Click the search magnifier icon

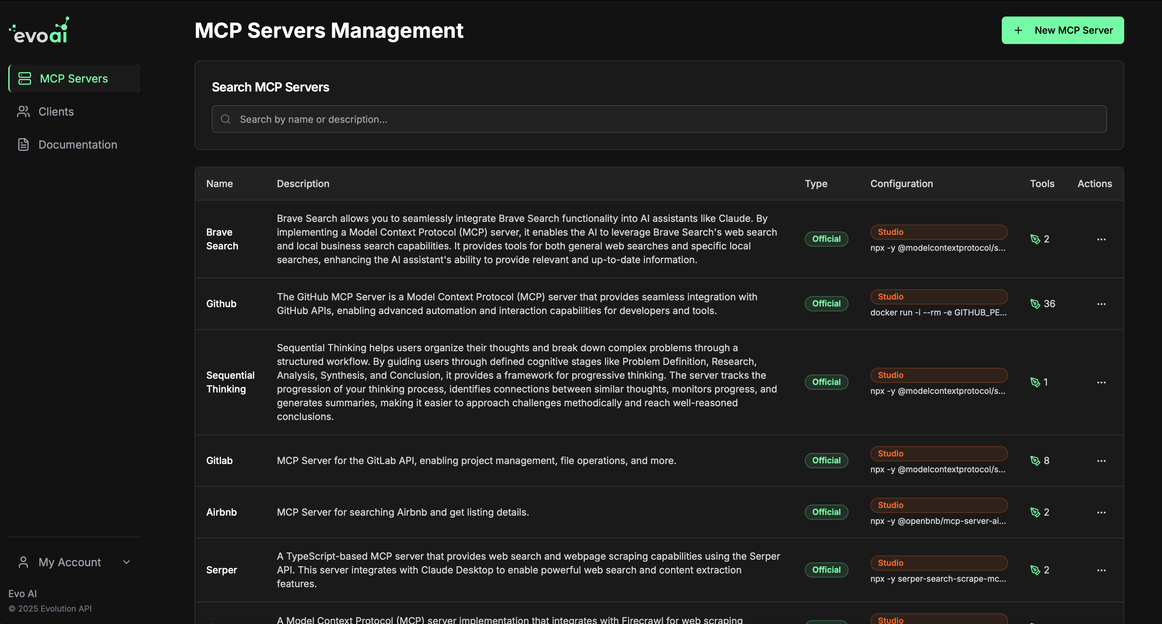click(226, 119)
